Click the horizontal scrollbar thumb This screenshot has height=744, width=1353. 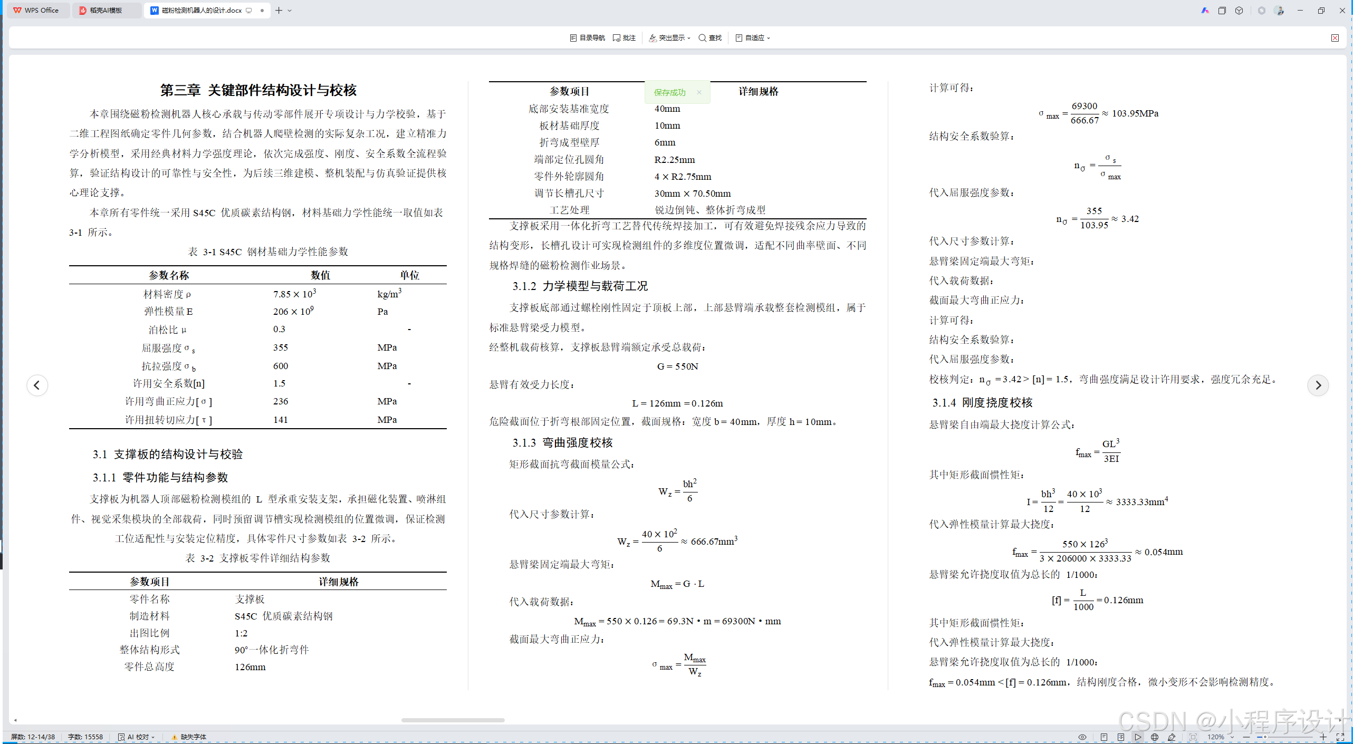pos(453,720)
